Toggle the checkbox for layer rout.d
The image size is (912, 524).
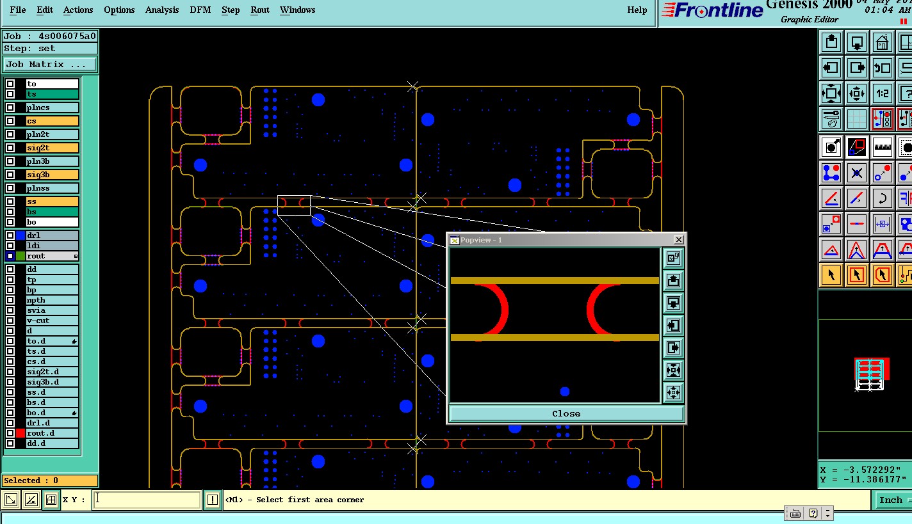click(x=10, y=433)
